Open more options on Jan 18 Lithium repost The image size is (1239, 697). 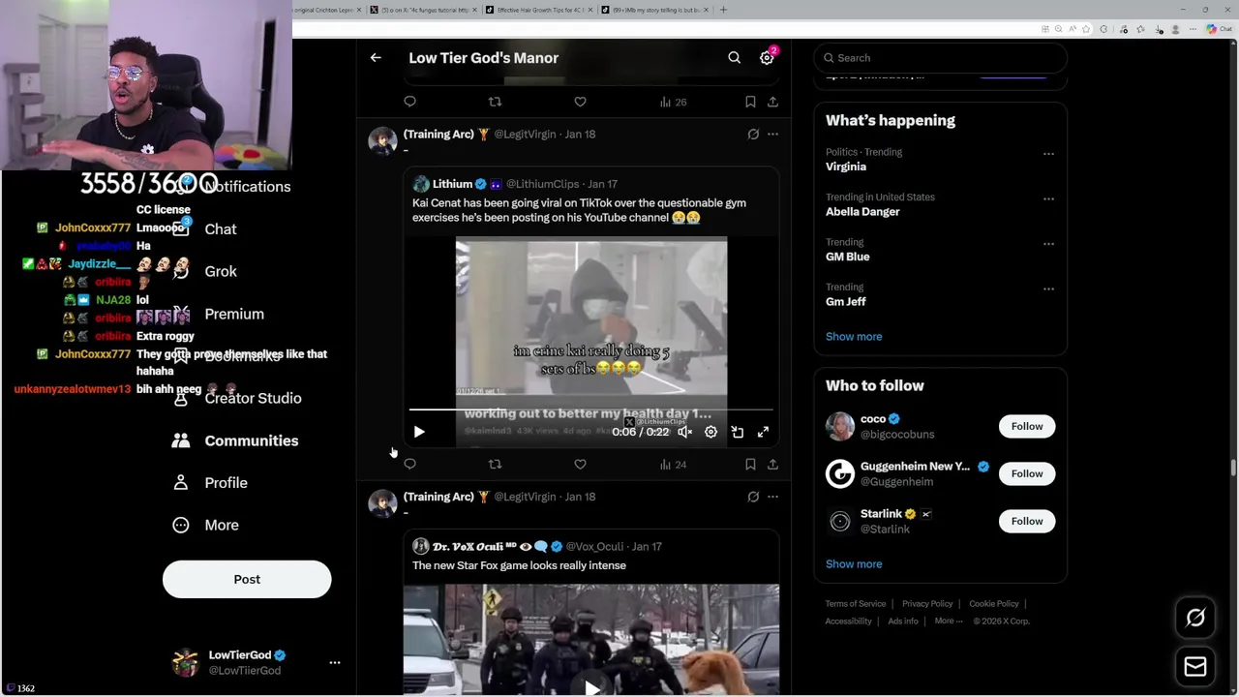pyautogui.click(x=772, y=135)
